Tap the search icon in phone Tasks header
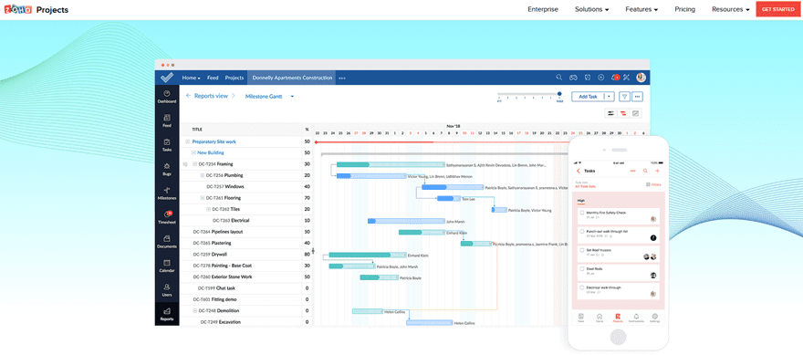The height and width of the screenshot is (355, 803). [x=645, y=171]
